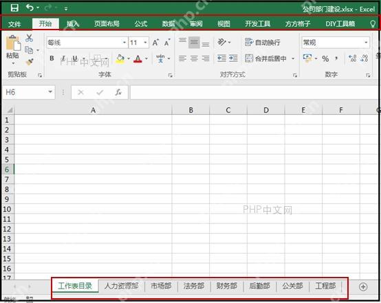Image resolution: width=381 pixels, height=303 pixels.
Task: Click the Increase Decimal icon
Action: click(x=352, y=58)
